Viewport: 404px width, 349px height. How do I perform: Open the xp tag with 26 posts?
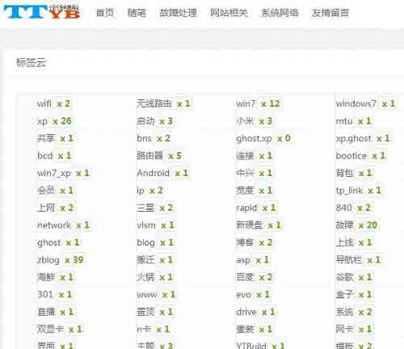coord(42,121)
